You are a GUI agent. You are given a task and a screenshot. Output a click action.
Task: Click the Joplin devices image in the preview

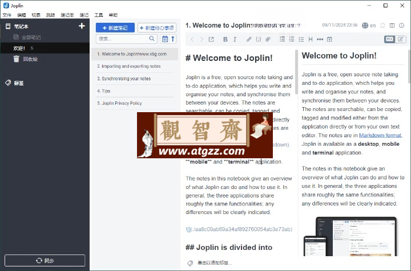pos(350,236)
